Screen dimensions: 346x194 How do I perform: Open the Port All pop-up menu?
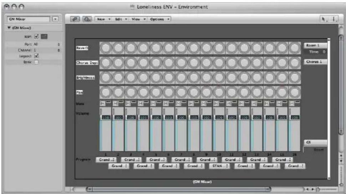pyautogui.click(x=46, y=44)
